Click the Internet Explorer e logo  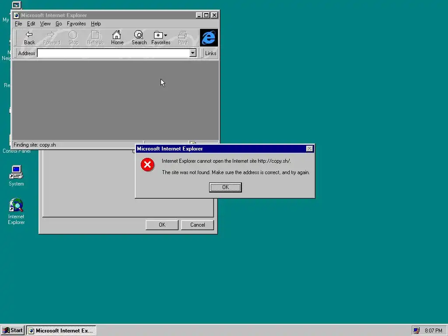pyautogui.click(x=209, y=38)
